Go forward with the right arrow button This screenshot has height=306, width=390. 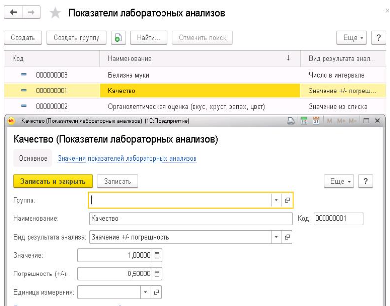point(32,12)
